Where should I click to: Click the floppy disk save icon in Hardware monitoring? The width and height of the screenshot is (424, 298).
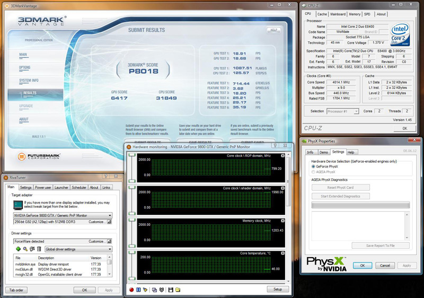(171, 290)
